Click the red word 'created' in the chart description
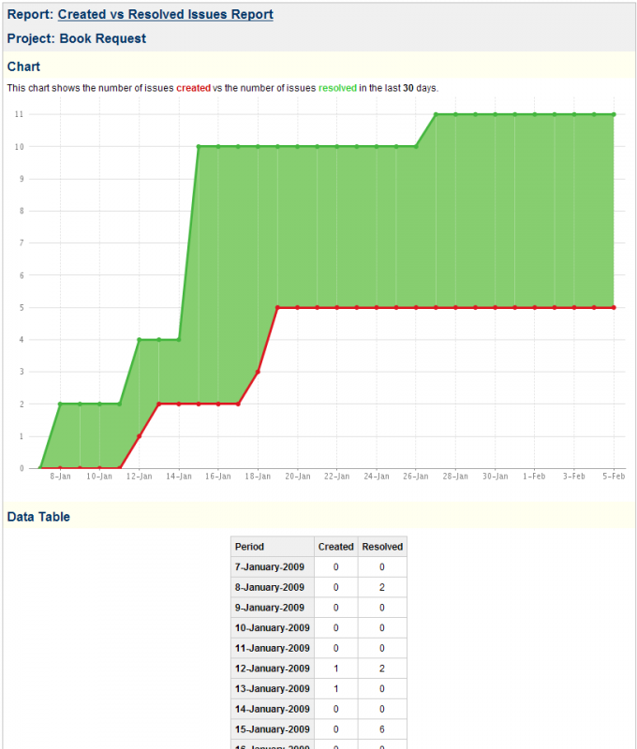Viewport: 637px width, 749px height. coord(193,88)
